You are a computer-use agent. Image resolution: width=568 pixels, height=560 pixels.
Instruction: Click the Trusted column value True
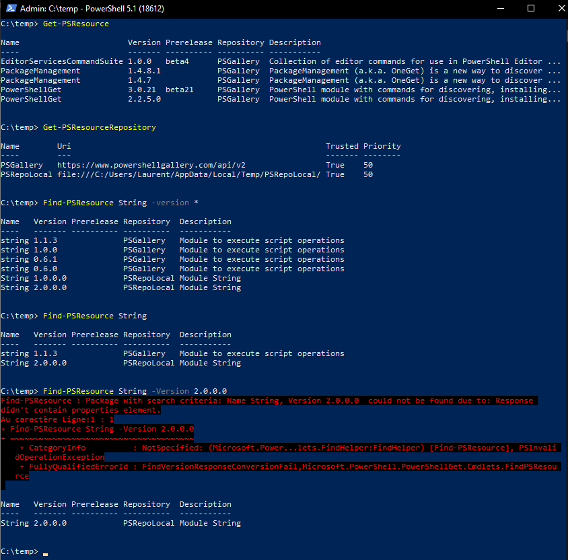(334, 164)
